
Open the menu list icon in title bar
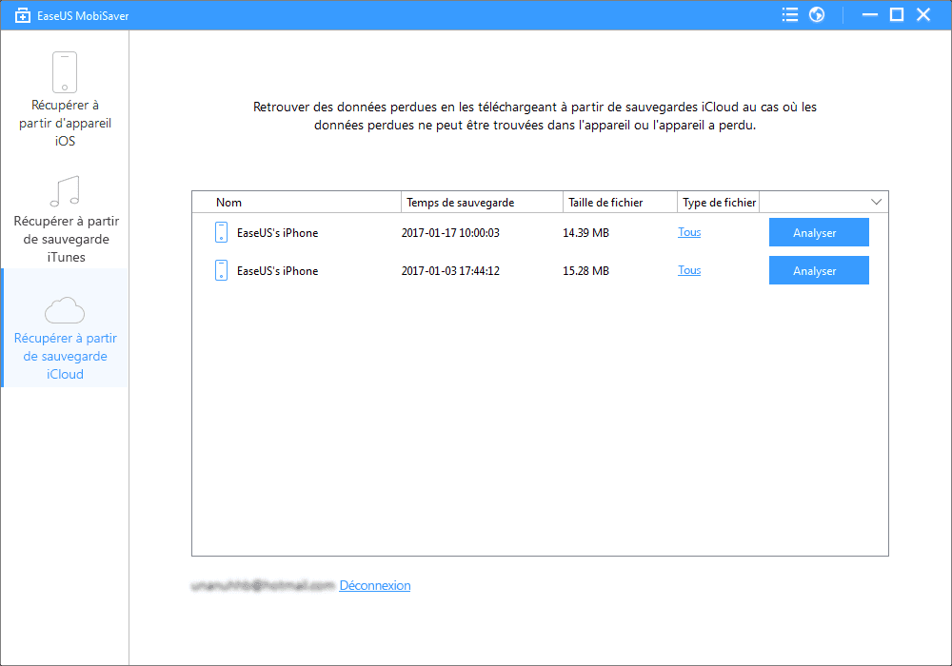789,14
